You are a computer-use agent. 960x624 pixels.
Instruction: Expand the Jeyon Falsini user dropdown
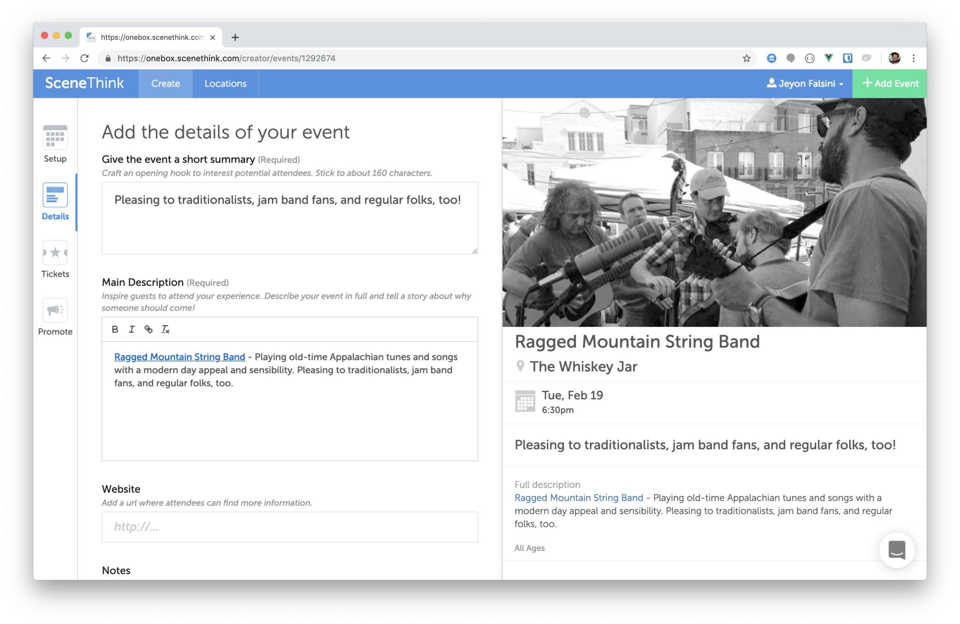[x=805, y=84]
